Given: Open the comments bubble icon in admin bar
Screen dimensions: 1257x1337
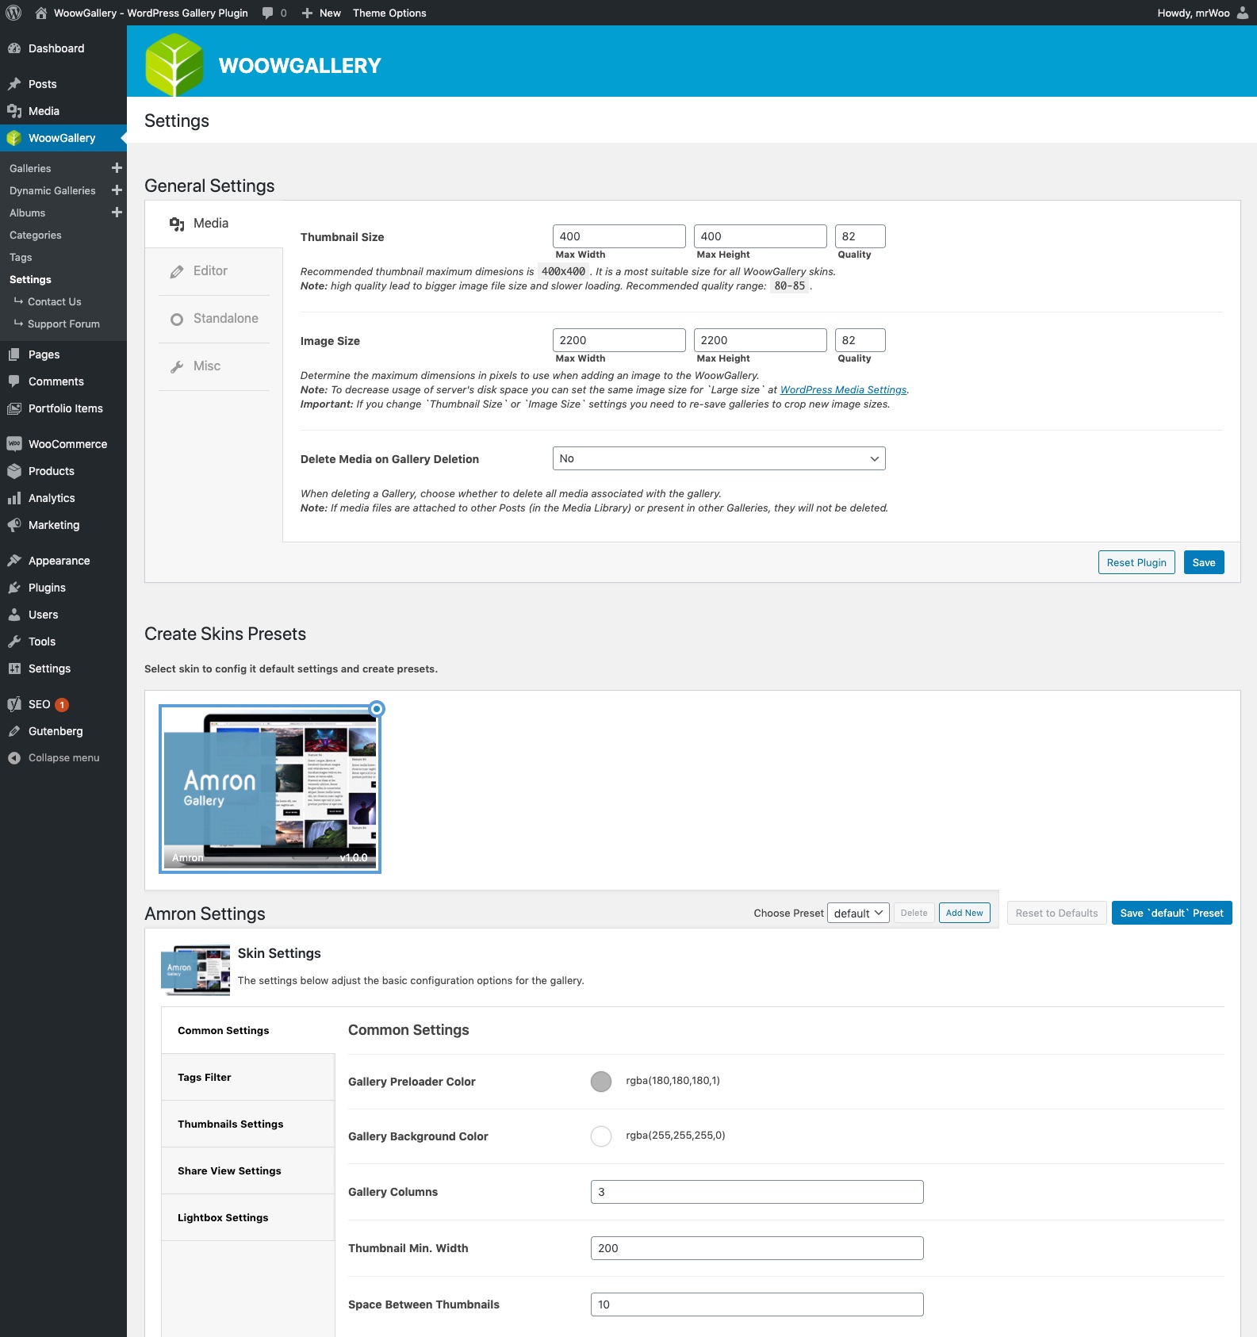Looking at the screenshot, I should coord(268,13).
